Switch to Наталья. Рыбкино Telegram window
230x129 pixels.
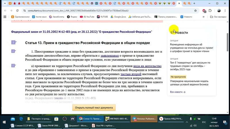144,119
